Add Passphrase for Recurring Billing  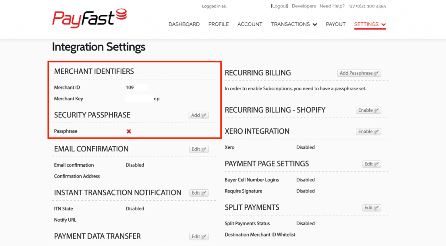tap(359, 73)
